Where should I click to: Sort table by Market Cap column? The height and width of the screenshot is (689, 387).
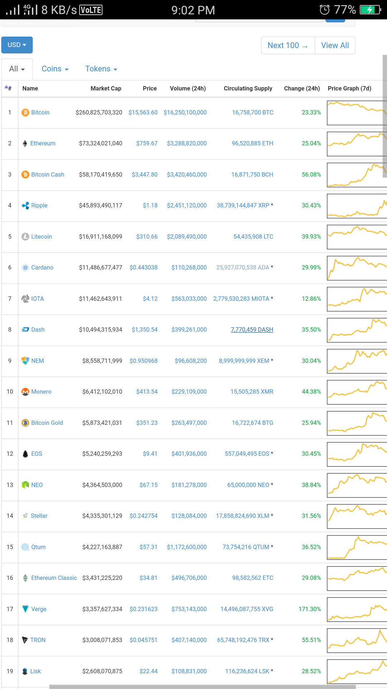click(x=106, y=89)
